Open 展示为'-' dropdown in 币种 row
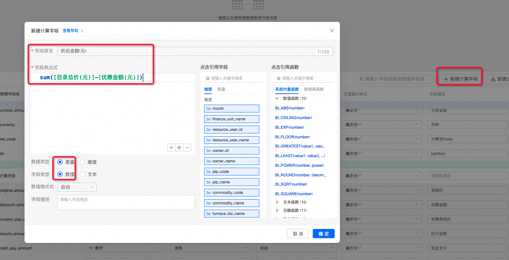This screenshot has height=260, width=509. coord(382,125)
